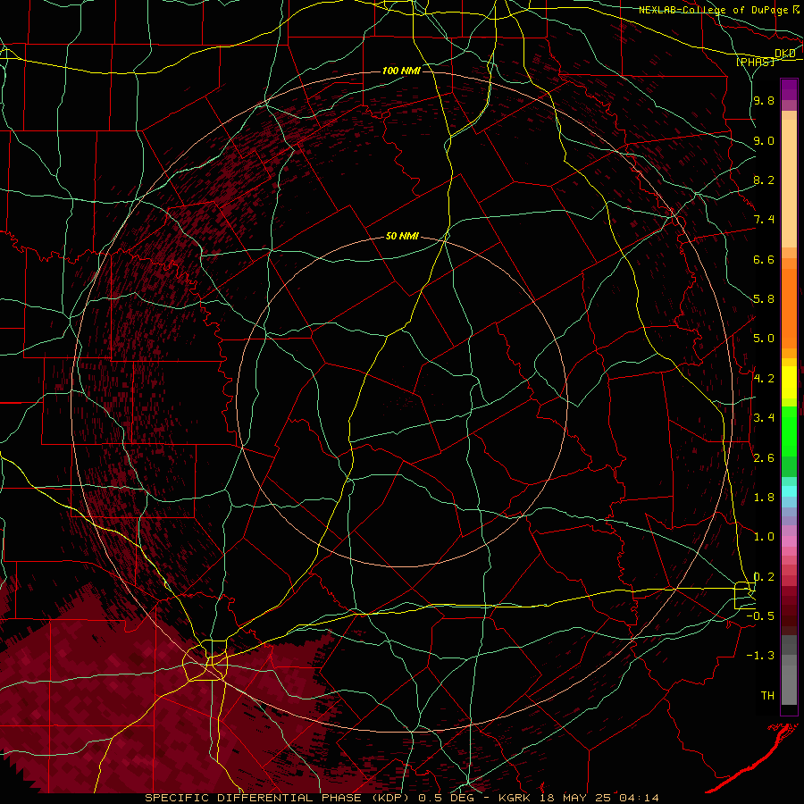Click the 50 NMI range ring label
Screen dimensions: 804x804
point(402,236)
